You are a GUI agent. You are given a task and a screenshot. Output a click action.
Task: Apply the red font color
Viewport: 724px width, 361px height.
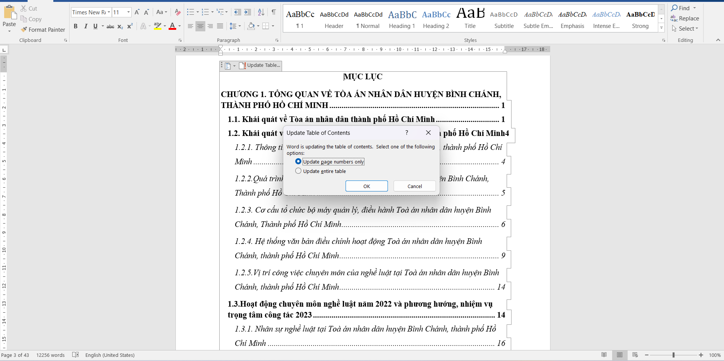click(x=172, y=26)
